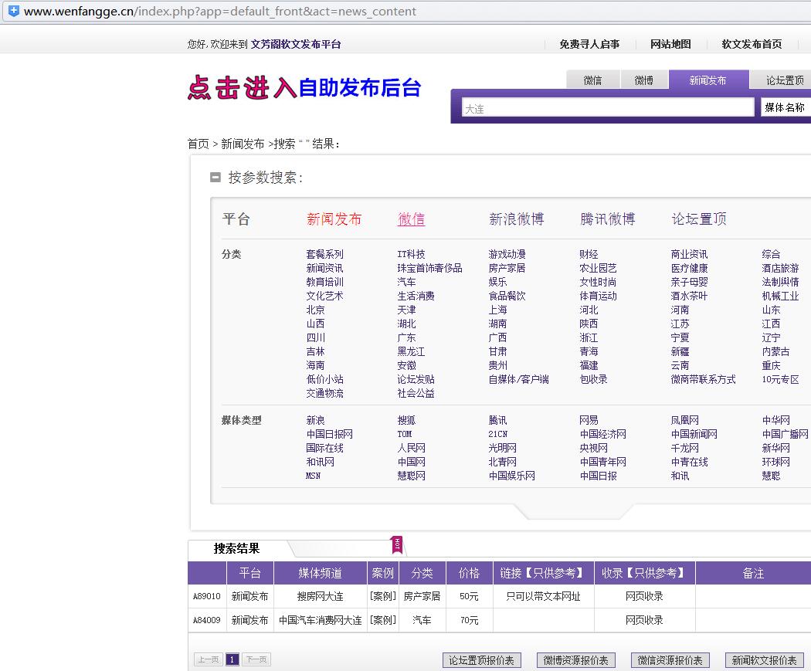Open 论坛置顶报价表 button
The width and height of the screenshot is (811, 671).
(481, 660)
